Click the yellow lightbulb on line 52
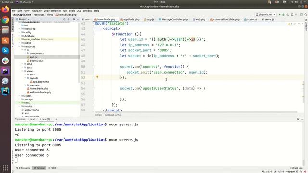 click(x=97, y=77)
